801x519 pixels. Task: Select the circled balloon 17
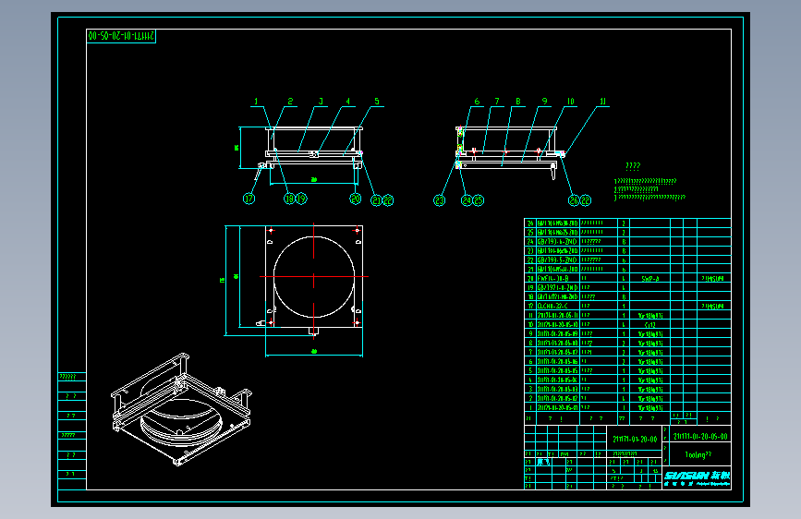coord(249,199)
